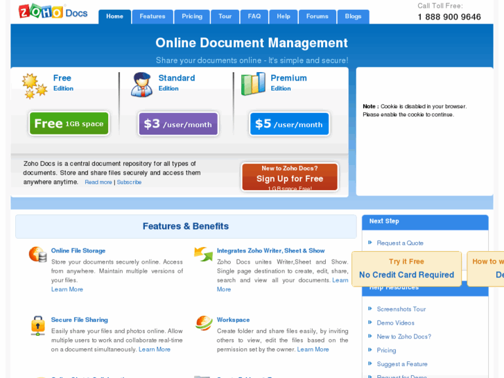Viewport: 504px width, 378px height.
Task: Click the arrow bullet beside Suggest a Feature
Action: click(x=370, y=363)
